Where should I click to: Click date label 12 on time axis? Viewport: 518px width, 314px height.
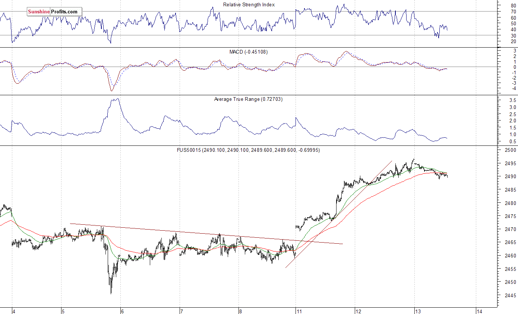(x=359, y=311)
